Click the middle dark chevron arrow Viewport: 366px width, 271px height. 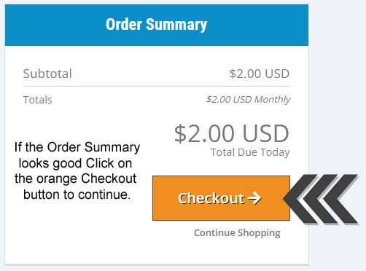321,199
